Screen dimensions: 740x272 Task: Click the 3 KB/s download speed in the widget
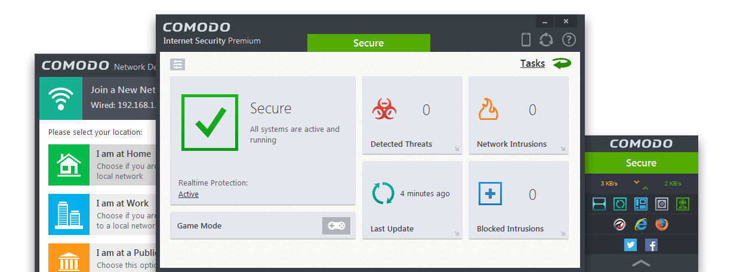(x=609, y=184)
